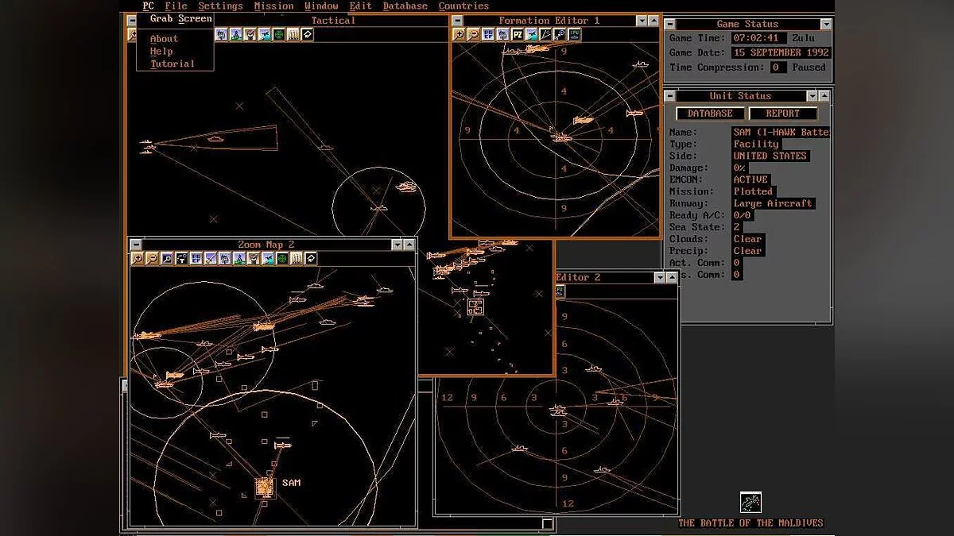Viewport: 954px width, 536px height.
Task: Open the PC menu
Action: click(148, 6)
